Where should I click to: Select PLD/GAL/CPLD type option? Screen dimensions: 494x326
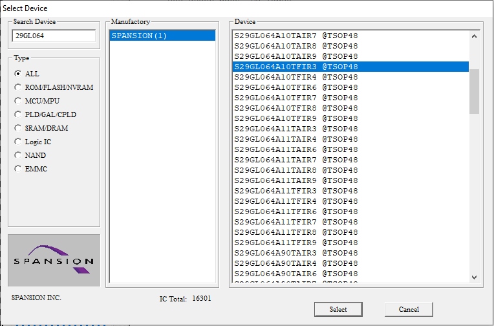click(x=18, y=114)
